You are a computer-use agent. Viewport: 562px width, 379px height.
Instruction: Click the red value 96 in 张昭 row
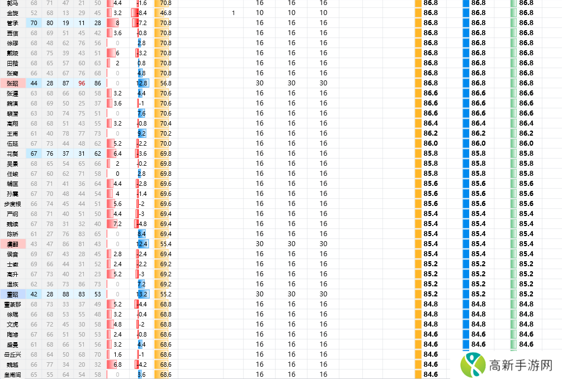click(x=82, y=83)
